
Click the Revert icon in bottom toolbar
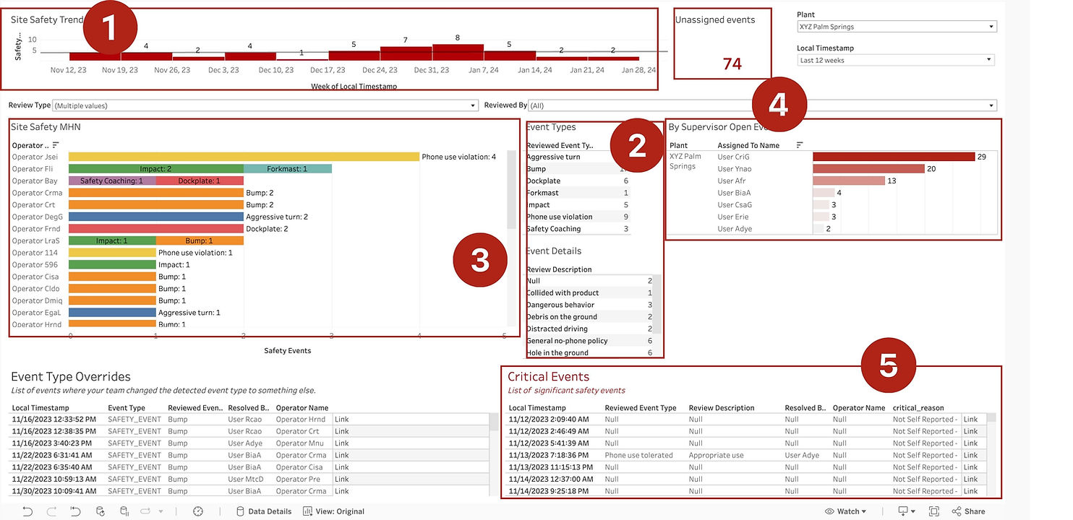[x=75, y=511]
